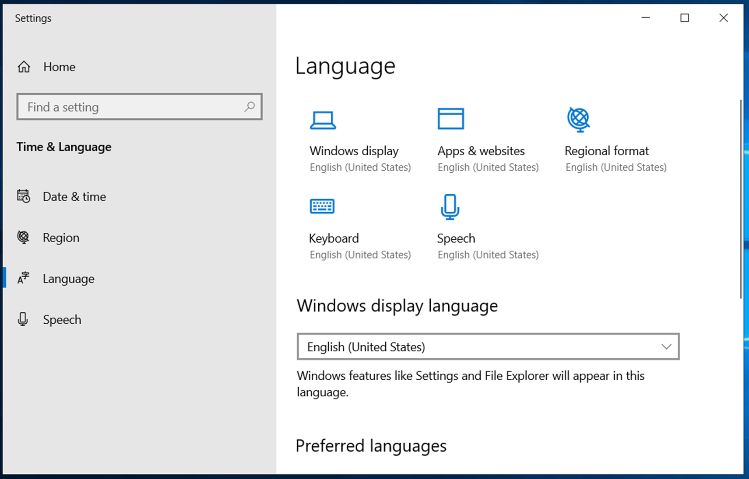749x479 pixels.
Task: Close the Settings window
Action: pos(724,18)
